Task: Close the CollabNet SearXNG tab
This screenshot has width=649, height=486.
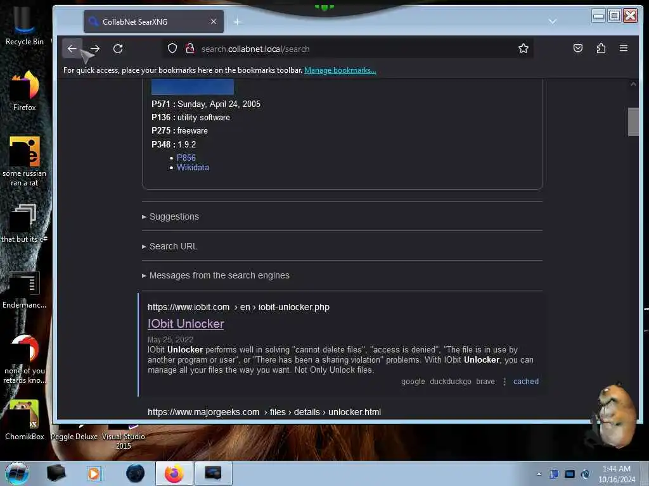Action: tap(213, 22)
